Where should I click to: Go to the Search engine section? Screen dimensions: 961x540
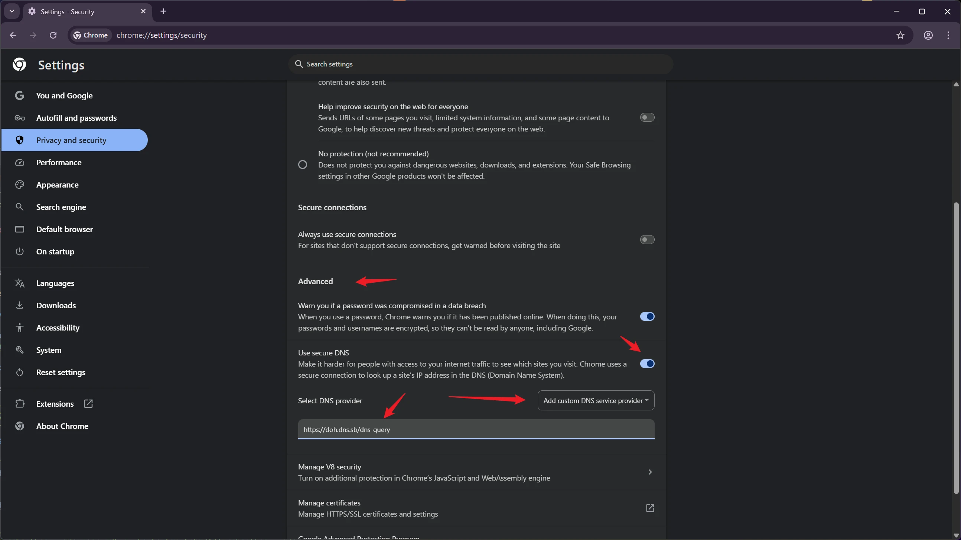click(61, 207)
